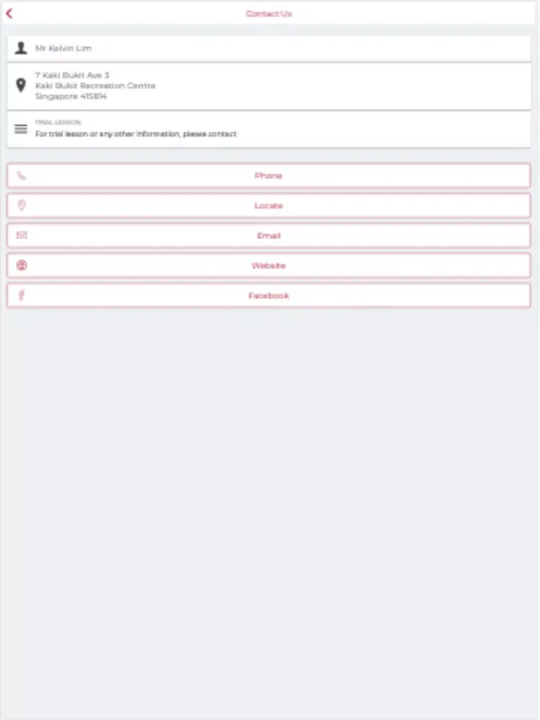Select the globe icon on the Website row
This screenshot has height=720, width=540.
[x=20, y=265]
